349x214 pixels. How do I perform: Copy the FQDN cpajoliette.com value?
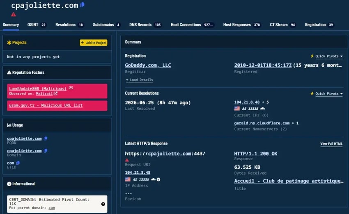pos(46,138)
